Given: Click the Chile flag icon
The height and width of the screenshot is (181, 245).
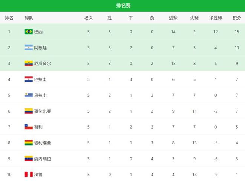Looking at the screenshot, I should point(28,127).
